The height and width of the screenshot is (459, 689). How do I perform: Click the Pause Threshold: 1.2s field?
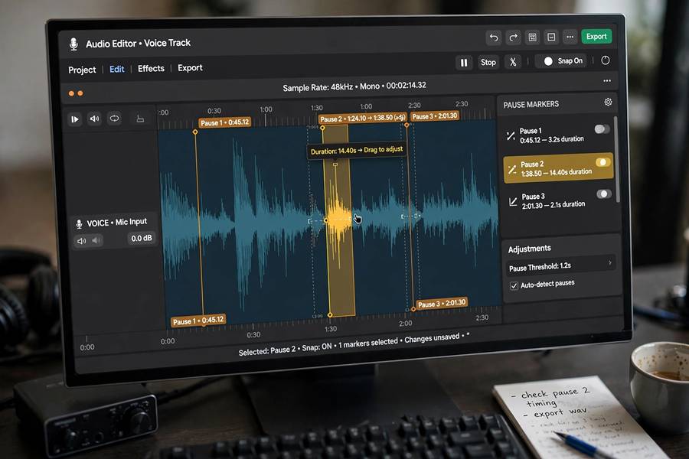561,265
